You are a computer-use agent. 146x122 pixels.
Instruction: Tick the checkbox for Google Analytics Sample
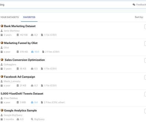[x=145, y=111]
